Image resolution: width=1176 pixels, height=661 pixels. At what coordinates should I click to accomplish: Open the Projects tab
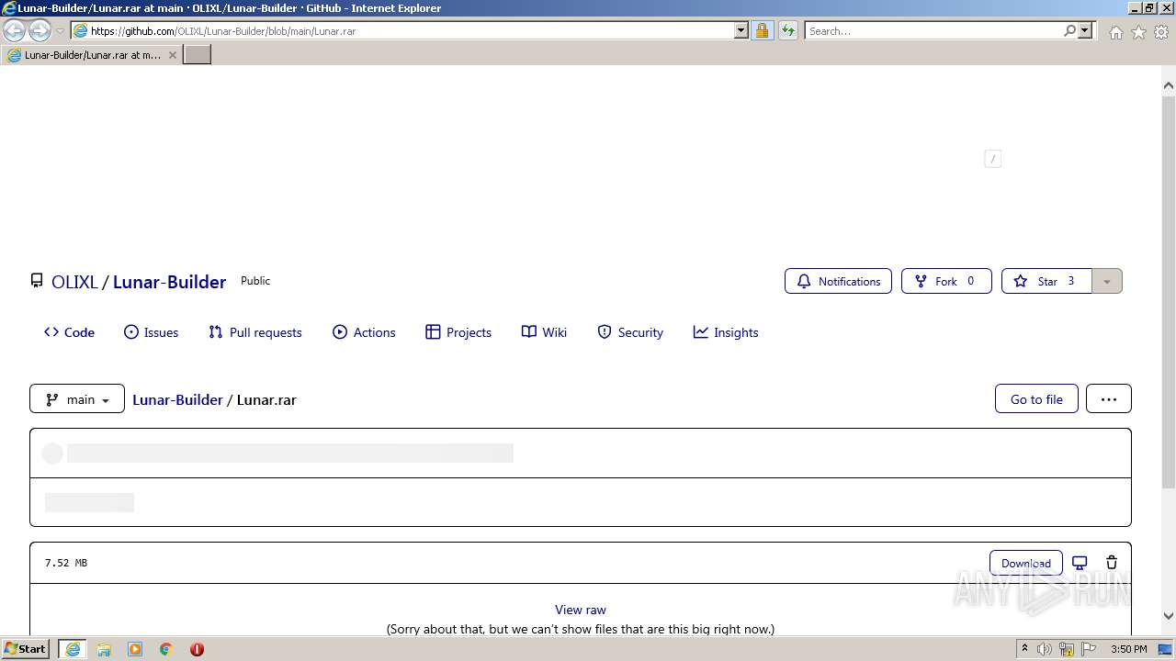[x=458, y=332]
